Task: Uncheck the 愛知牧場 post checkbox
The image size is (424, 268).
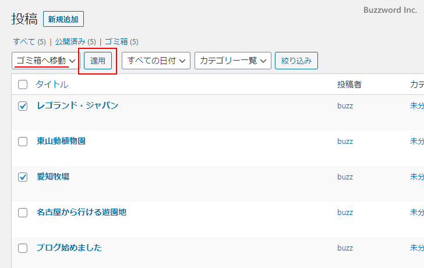Action: [x=23, y=177]
